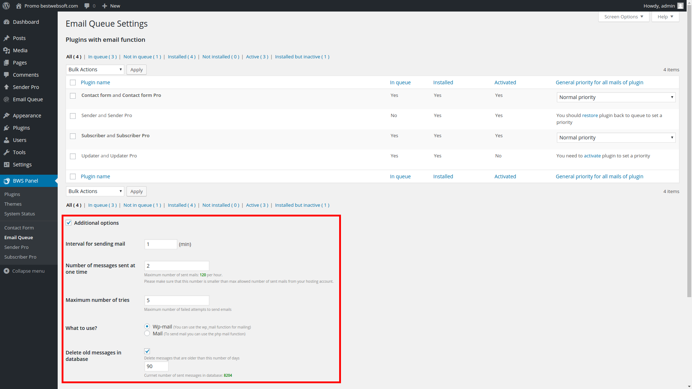This screenshot has height=389, width=692.
Task: Tick the select-all checkbox in table header
Action: coord(73,82)
